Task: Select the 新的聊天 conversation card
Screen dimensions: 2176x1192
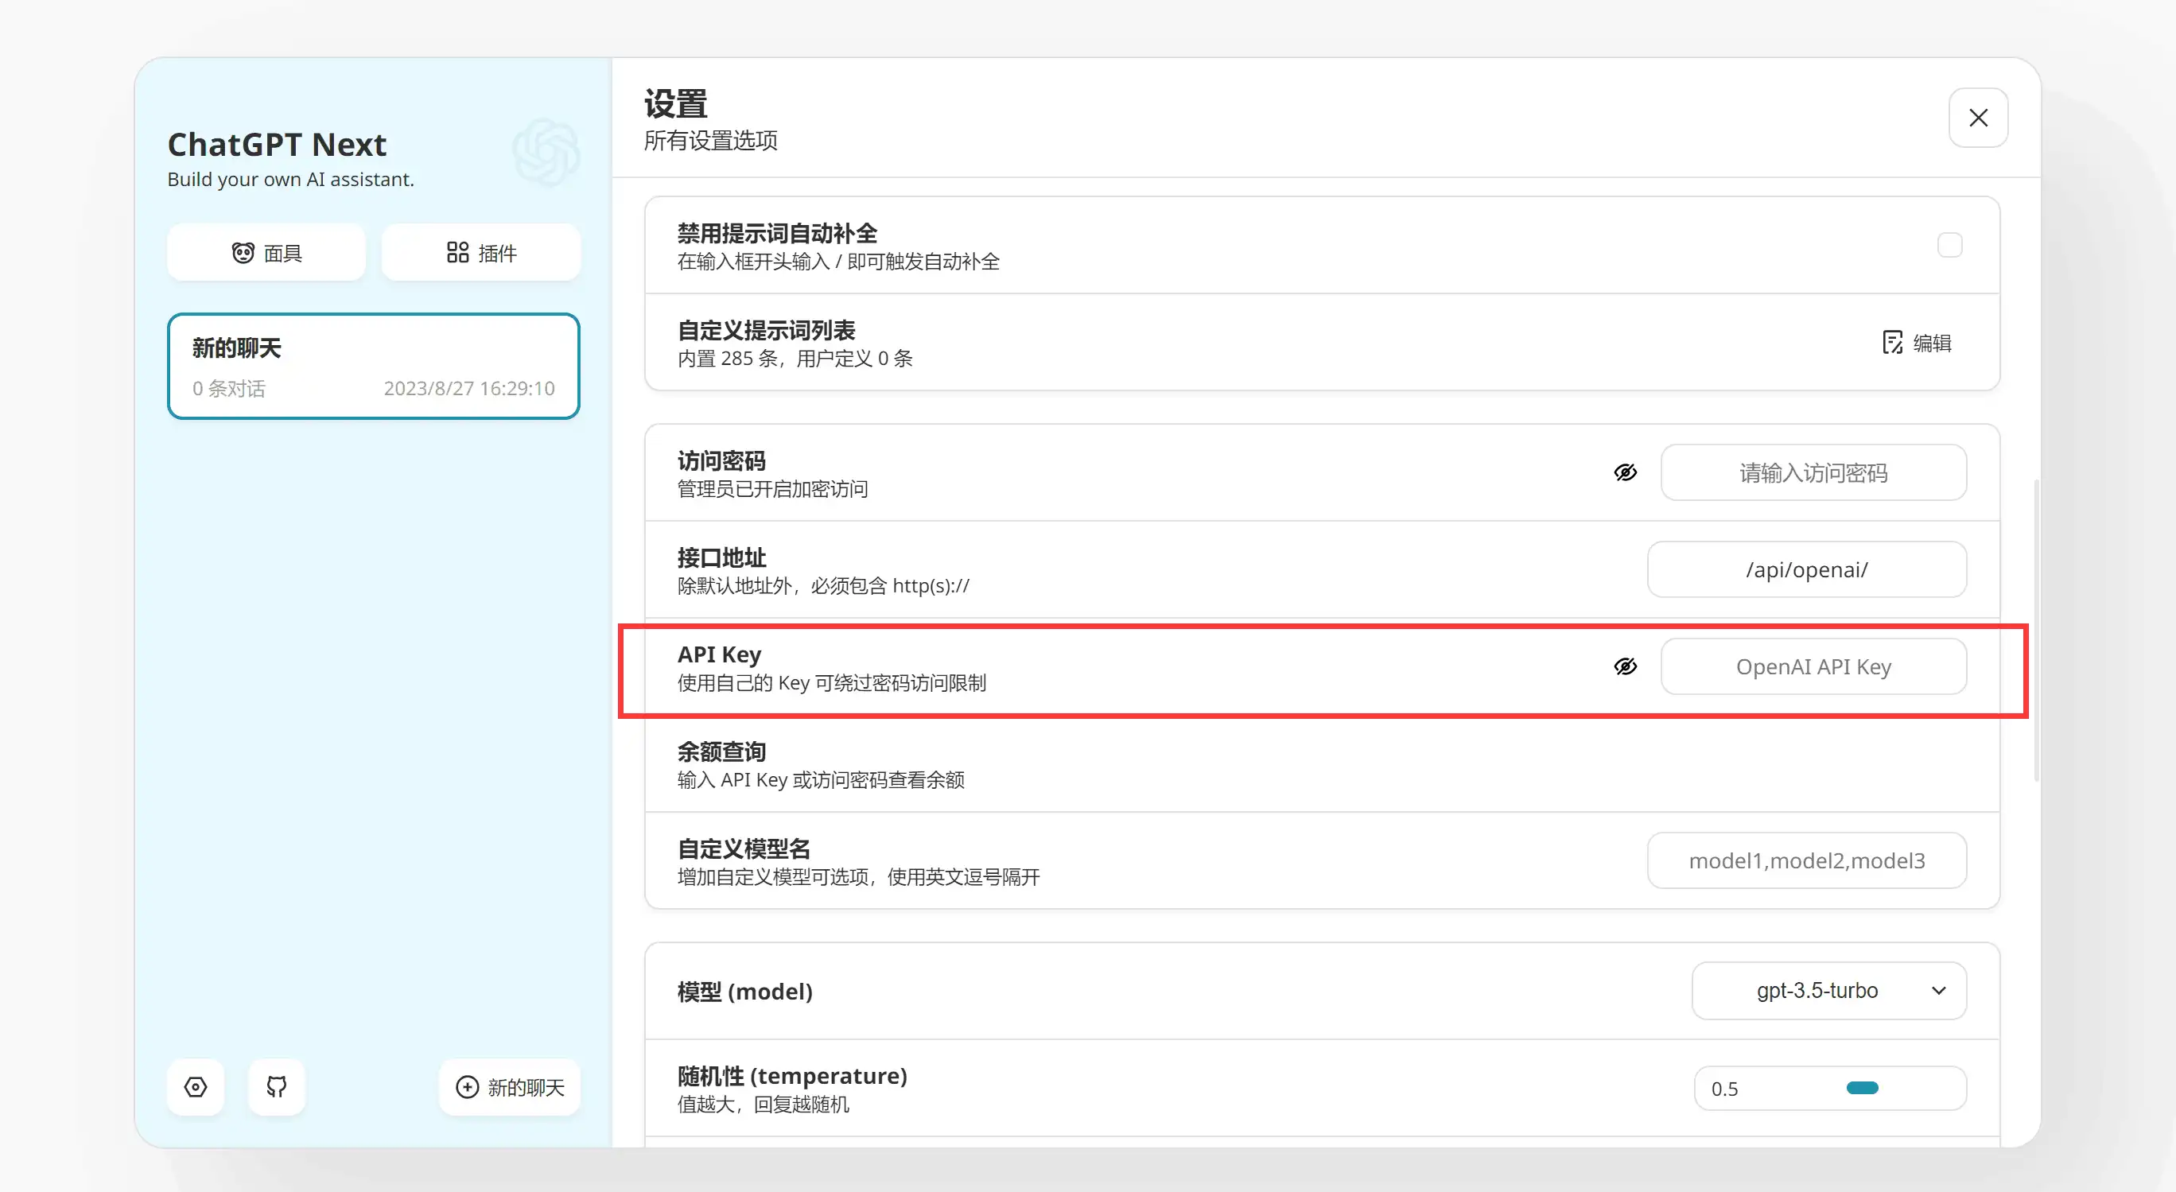Action: pos(373,367)
